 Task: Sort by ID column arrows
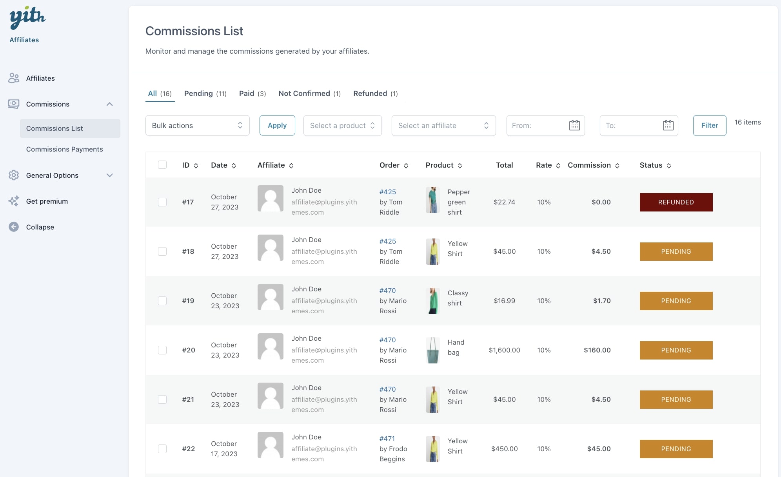point(196,166)
